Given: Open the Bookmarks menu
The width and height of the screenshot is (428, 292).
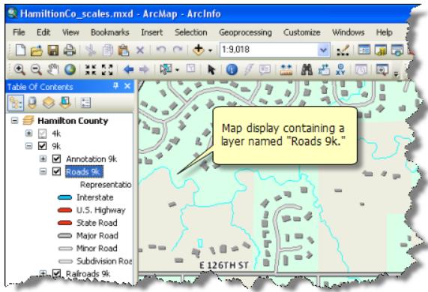Looking at the screenshot, I should (x=110, y=32).
